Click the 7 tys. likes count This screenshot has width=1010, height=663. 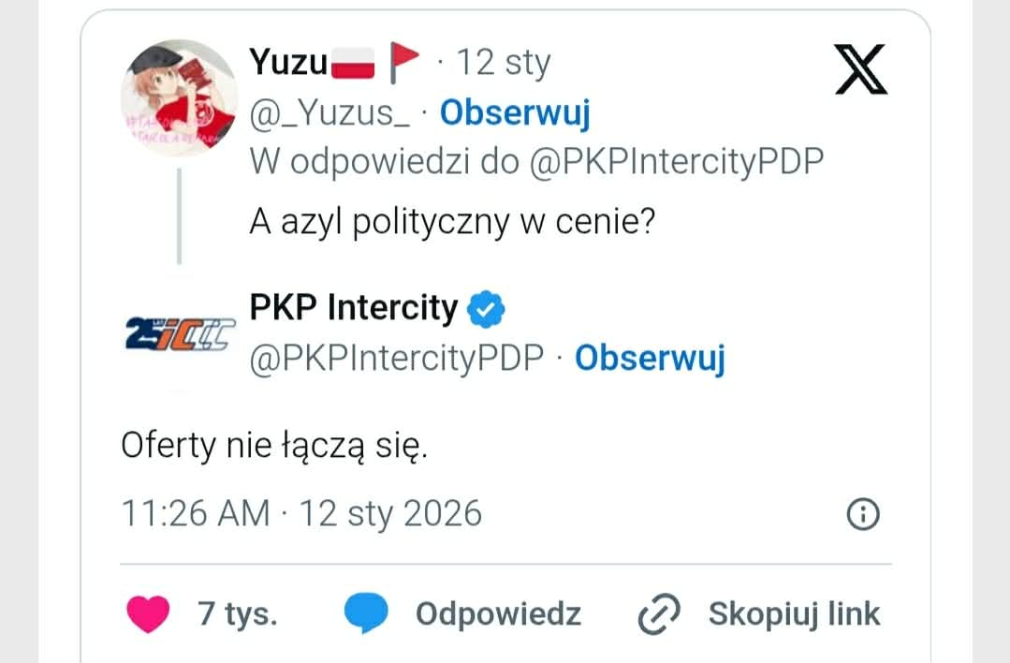(x=238, y=614)
